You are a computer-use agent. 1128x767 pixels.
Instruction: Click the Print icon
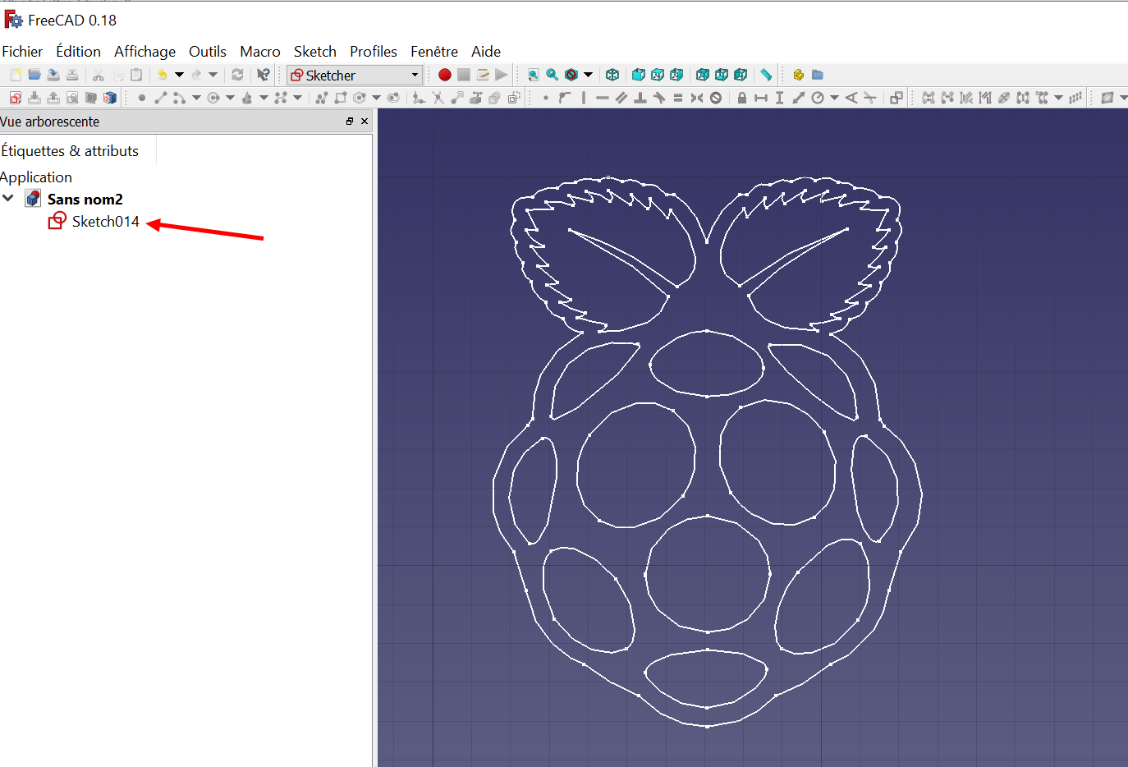(72, 75)
